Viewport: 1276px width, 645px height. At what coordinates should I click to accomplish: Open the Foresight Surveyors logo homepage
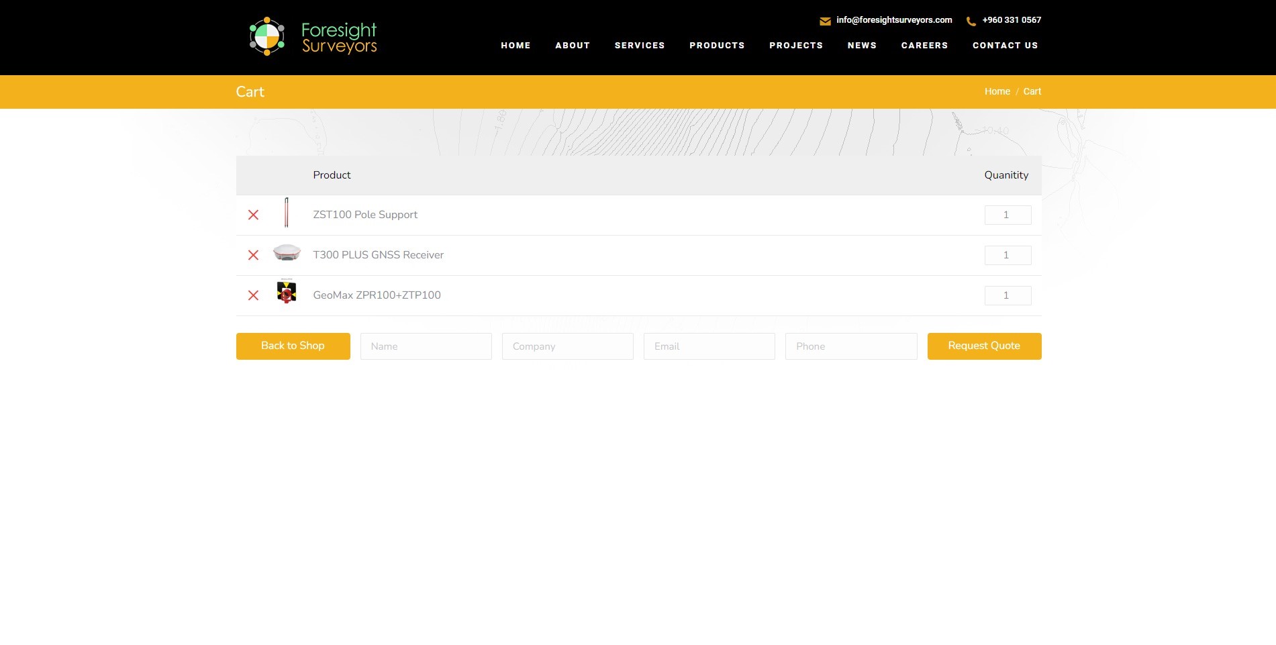[x=313, y=36]
